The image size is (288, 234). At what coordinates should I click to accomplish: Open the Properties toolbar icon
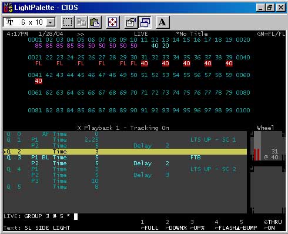click(131, 22)
